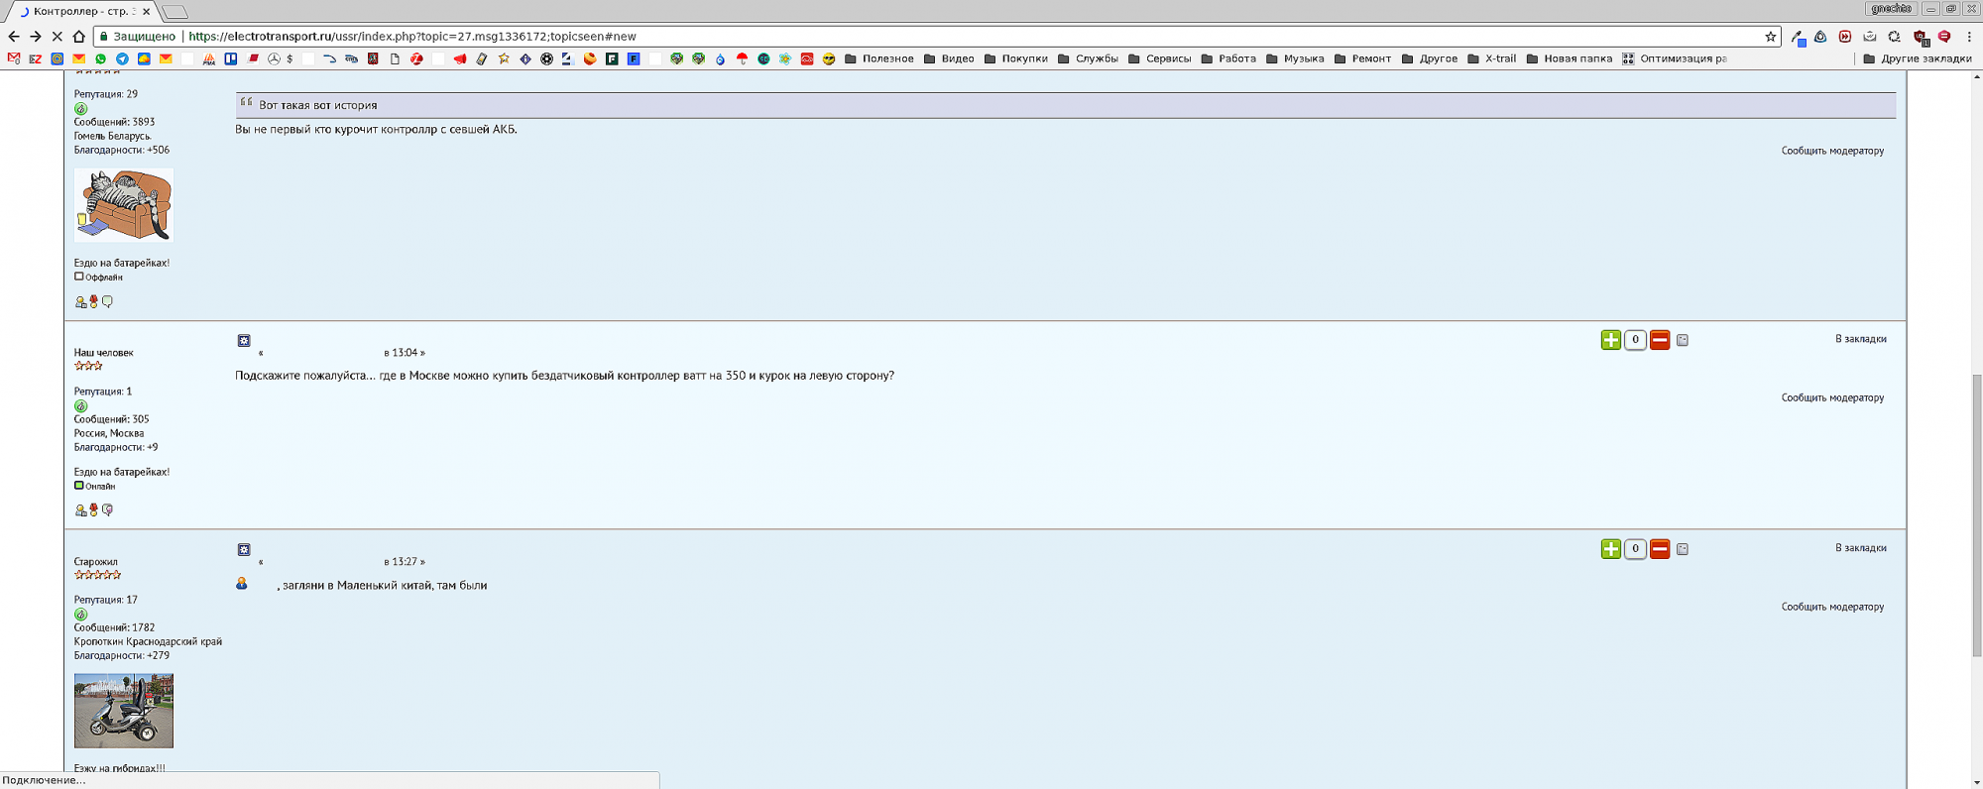Open the Музыка bookmarks folder
Image resolution: width=1983 pixels, height=789 pixels.
click(x=1295, y=58)
